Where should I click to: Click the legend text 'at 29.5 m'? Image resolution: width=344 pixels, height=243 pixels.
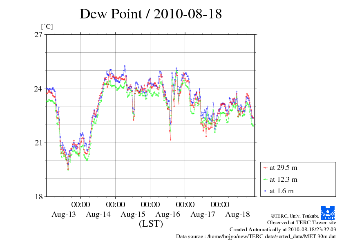(283, 168)
